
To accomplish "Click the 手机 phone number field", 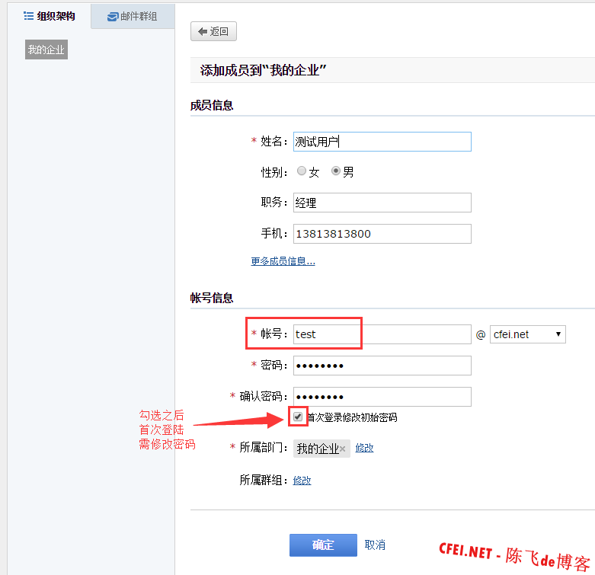I will tap(382, 234).
